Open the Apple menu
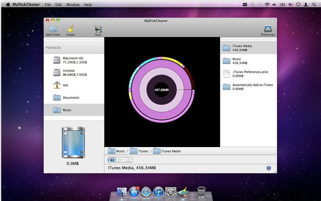Screen dimensions: 321x201 (x=8, y=4)
